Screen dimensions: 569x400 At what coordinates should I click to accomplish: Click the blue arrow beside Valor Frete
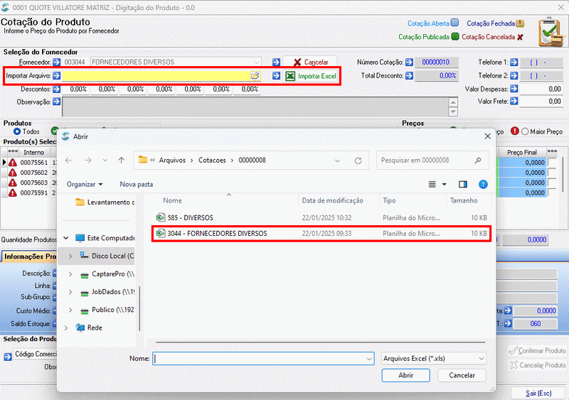pos(514,101)
